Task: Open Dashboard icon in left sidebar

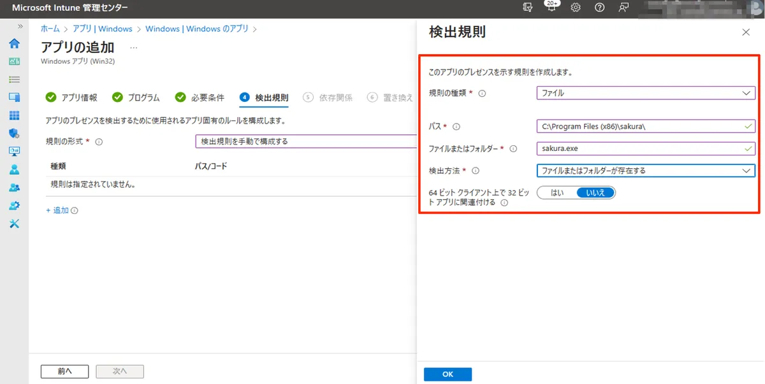Action: (x=14, y=62)
